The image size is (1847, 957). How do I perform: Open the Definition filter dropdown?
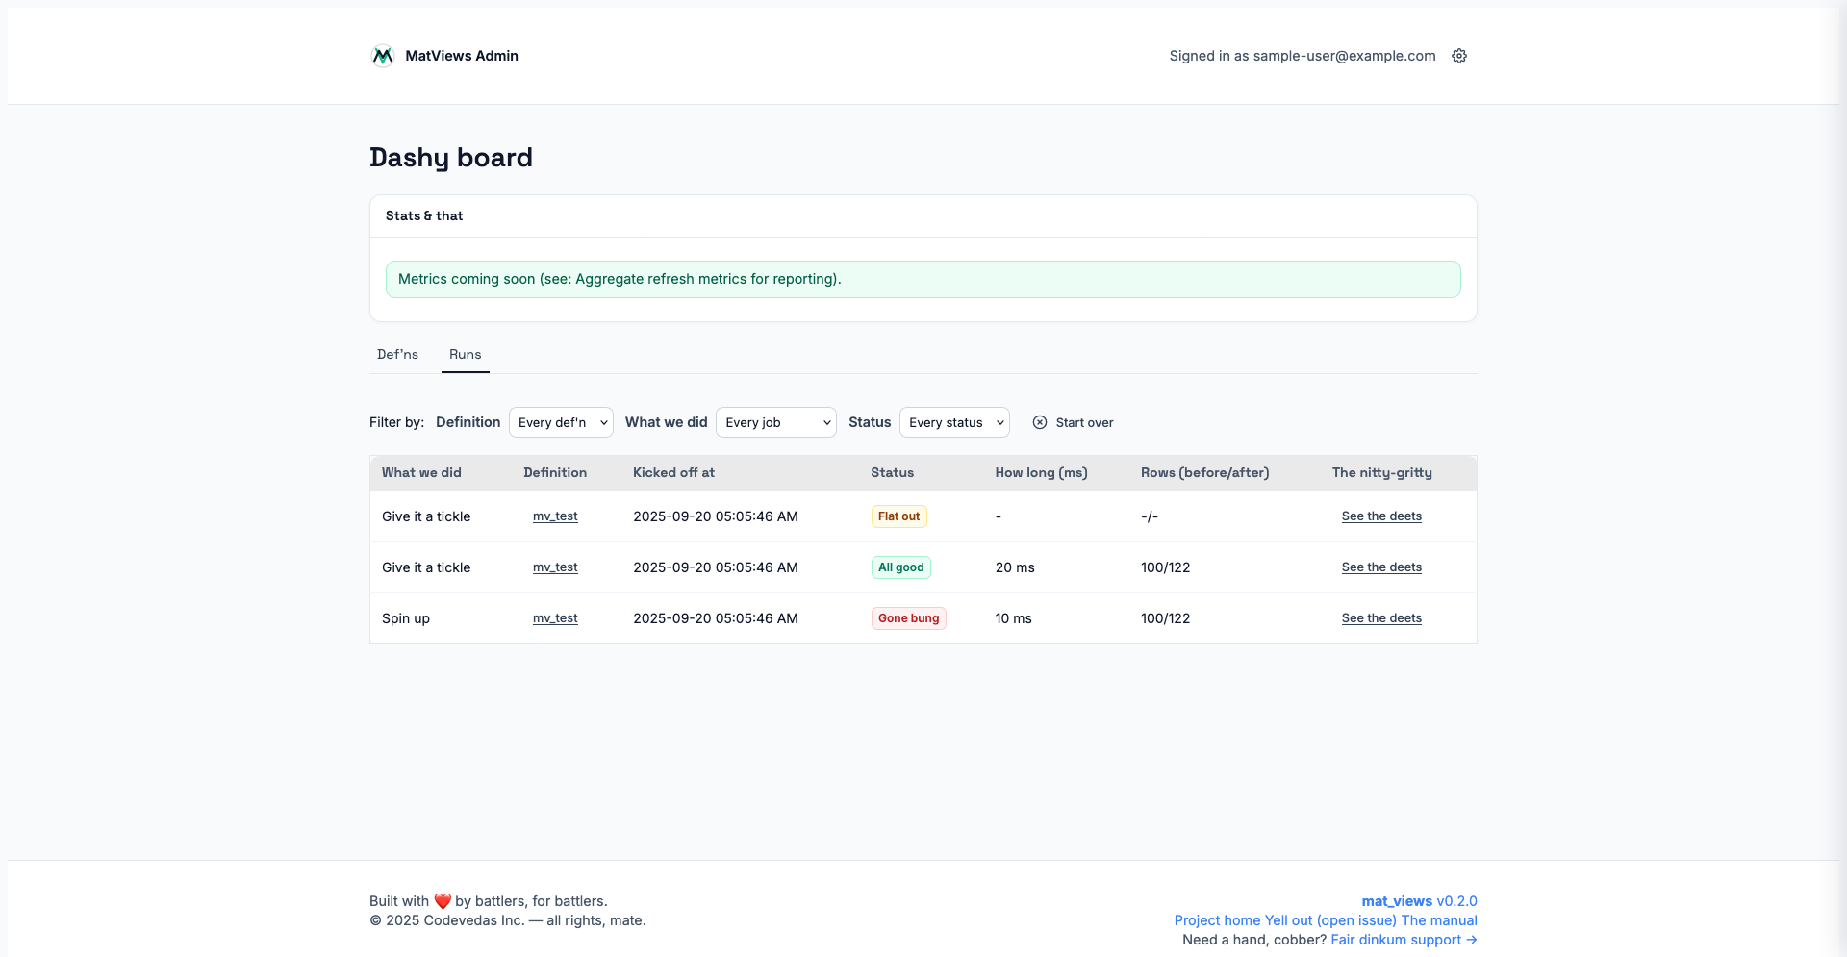point(561,422)
